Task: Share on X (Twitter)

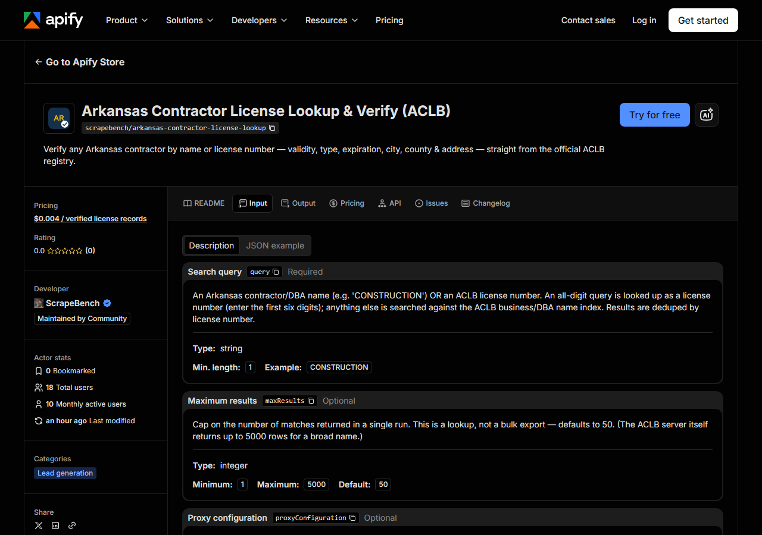Action: click(x=39, y=525)
